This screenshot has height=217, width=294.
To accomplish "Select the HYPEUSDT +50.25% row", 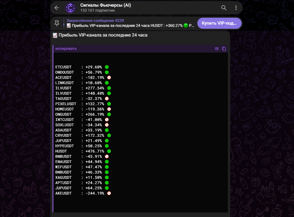I will pos(82,146).
